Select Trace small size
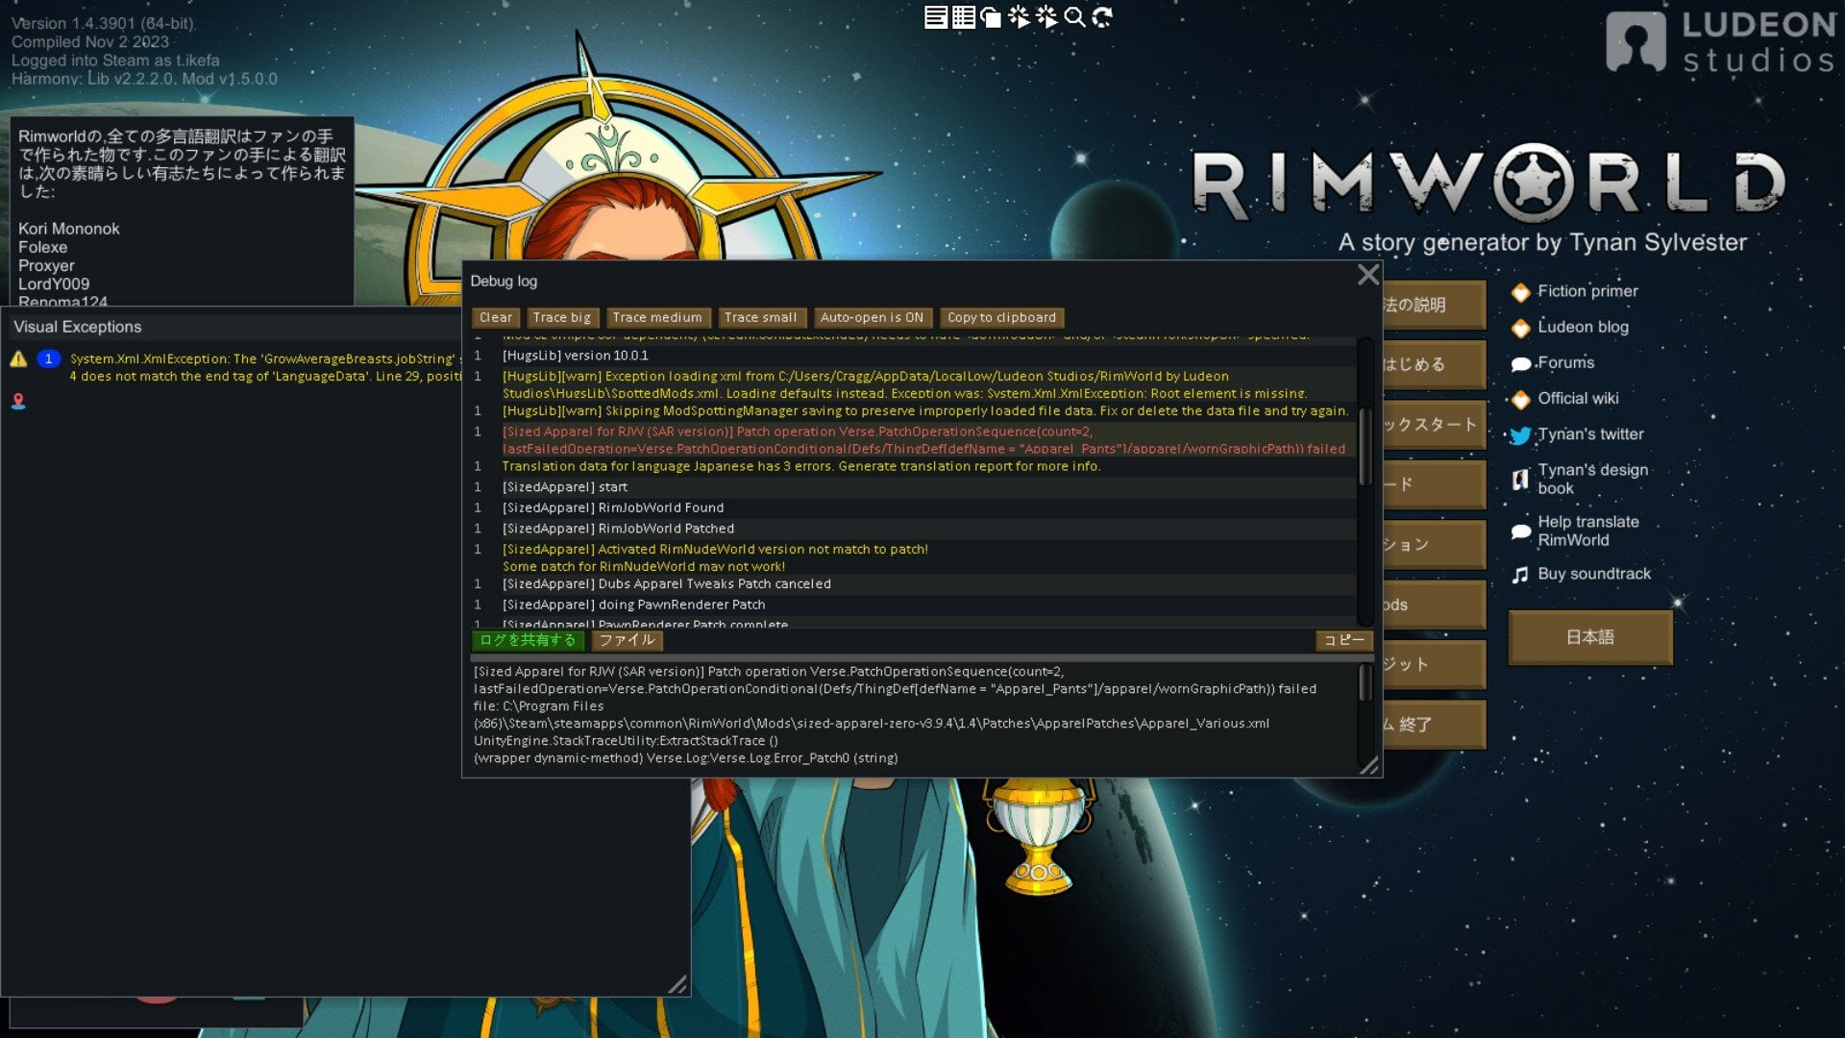 tap(761, 318)
